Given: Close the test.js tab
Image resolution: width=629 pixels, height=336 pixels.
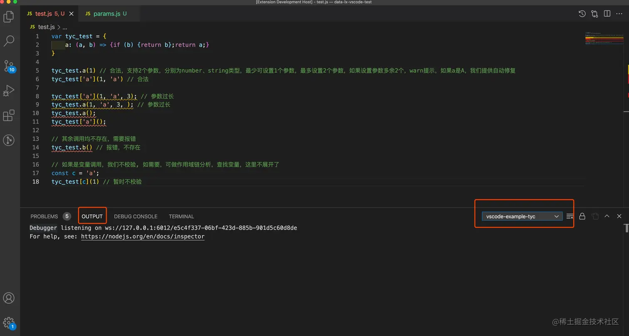Looking at the screenshot, I should click(x=72, y=14).
